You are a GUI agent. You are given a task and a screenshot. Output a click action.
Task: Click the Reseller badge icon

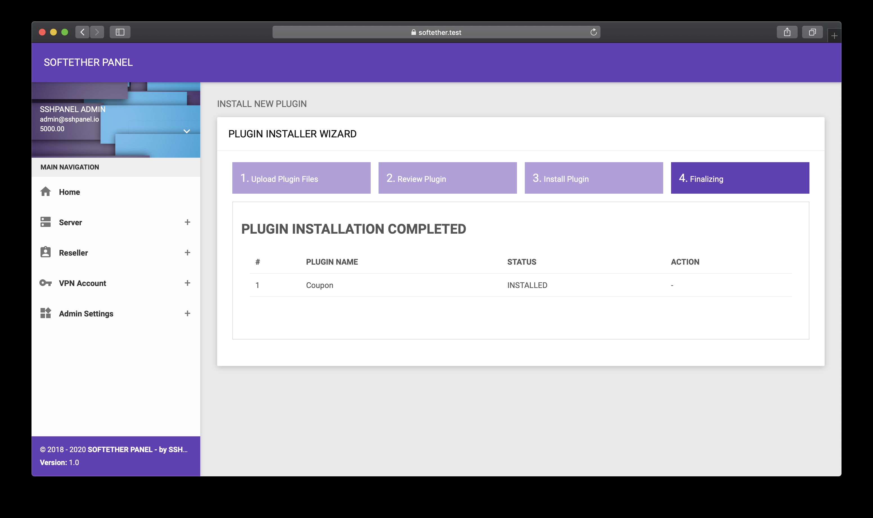coord(45,252)
